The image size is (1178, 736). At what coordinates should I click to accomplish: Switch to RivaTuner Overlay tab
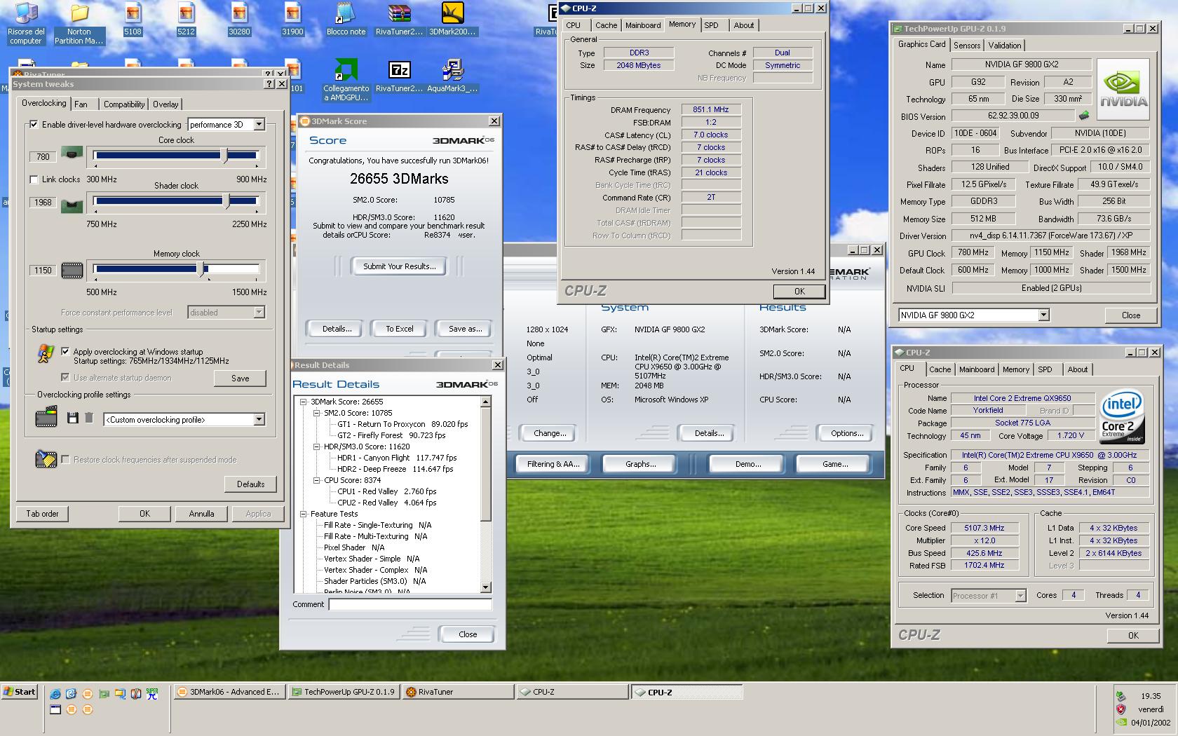point(165,104)
